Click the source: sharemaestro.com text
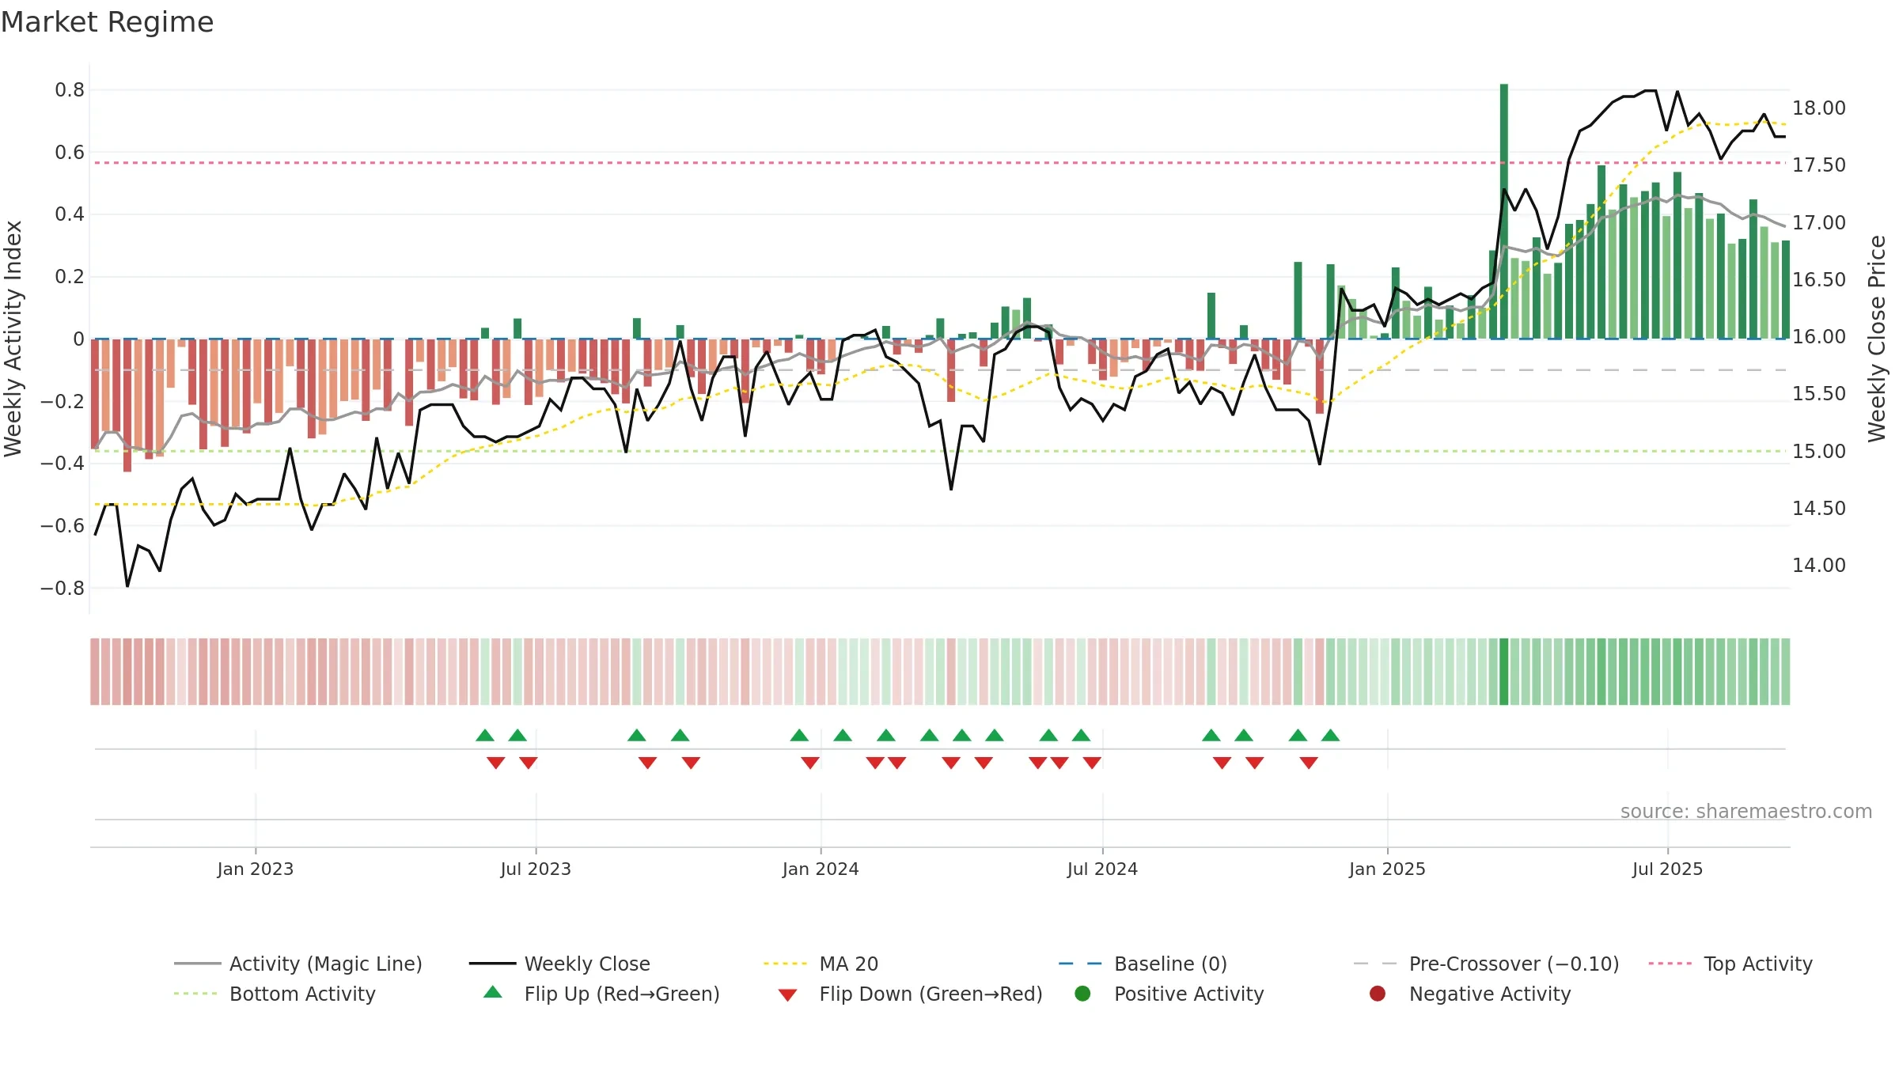1899x1068 pixels. pos(1746,812)
